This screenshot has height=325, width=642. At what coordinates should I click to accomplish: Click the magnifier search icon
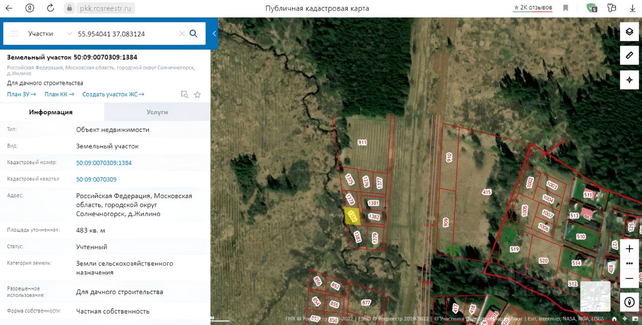coord(194,34)
